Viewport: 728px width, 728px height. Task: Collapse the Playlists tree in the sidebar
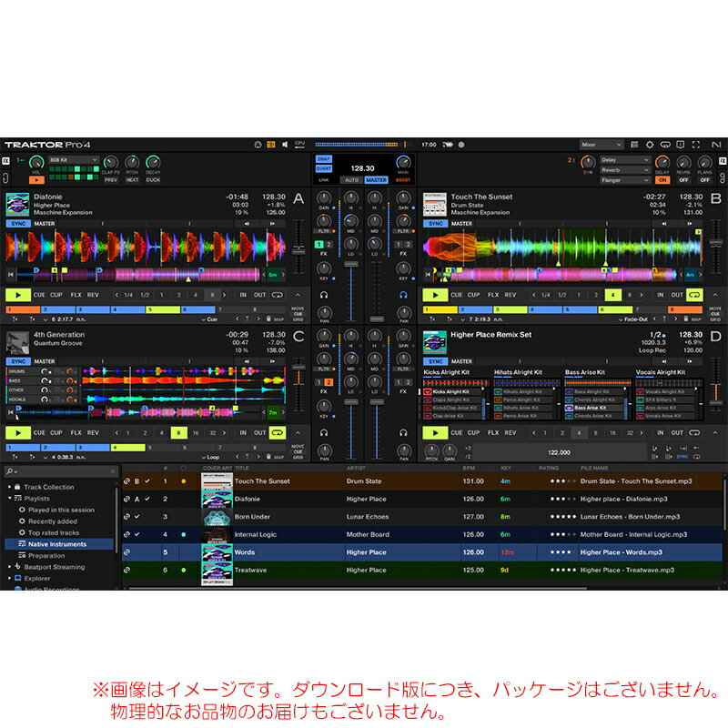[x=9, y=498]
